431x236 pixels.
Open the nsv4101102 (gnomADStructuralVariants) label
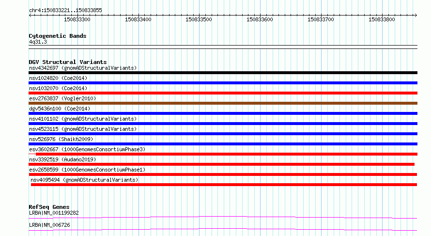click(83, 119)
